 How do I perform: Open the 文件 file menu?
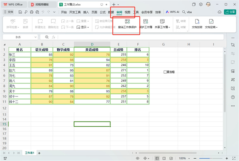(x=8, y=12)
